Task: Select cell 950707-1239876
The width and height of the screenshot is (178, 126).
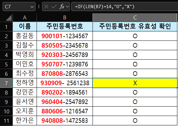Action: click(x=65, y=64)
